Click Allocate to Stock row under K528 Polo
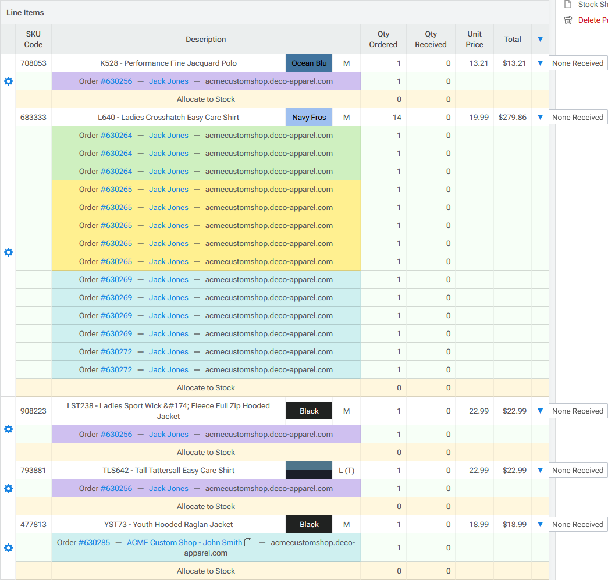This screenshot has width=608, height=580. 206,99
